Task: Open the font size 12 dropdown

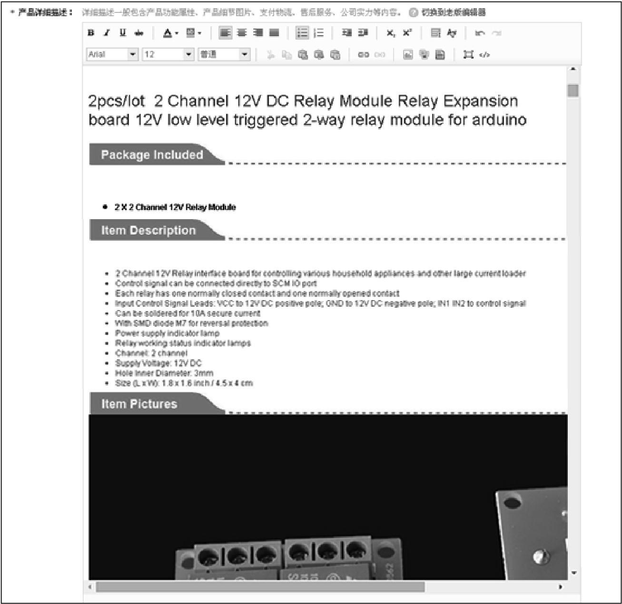Action: (x=168, y=54)
